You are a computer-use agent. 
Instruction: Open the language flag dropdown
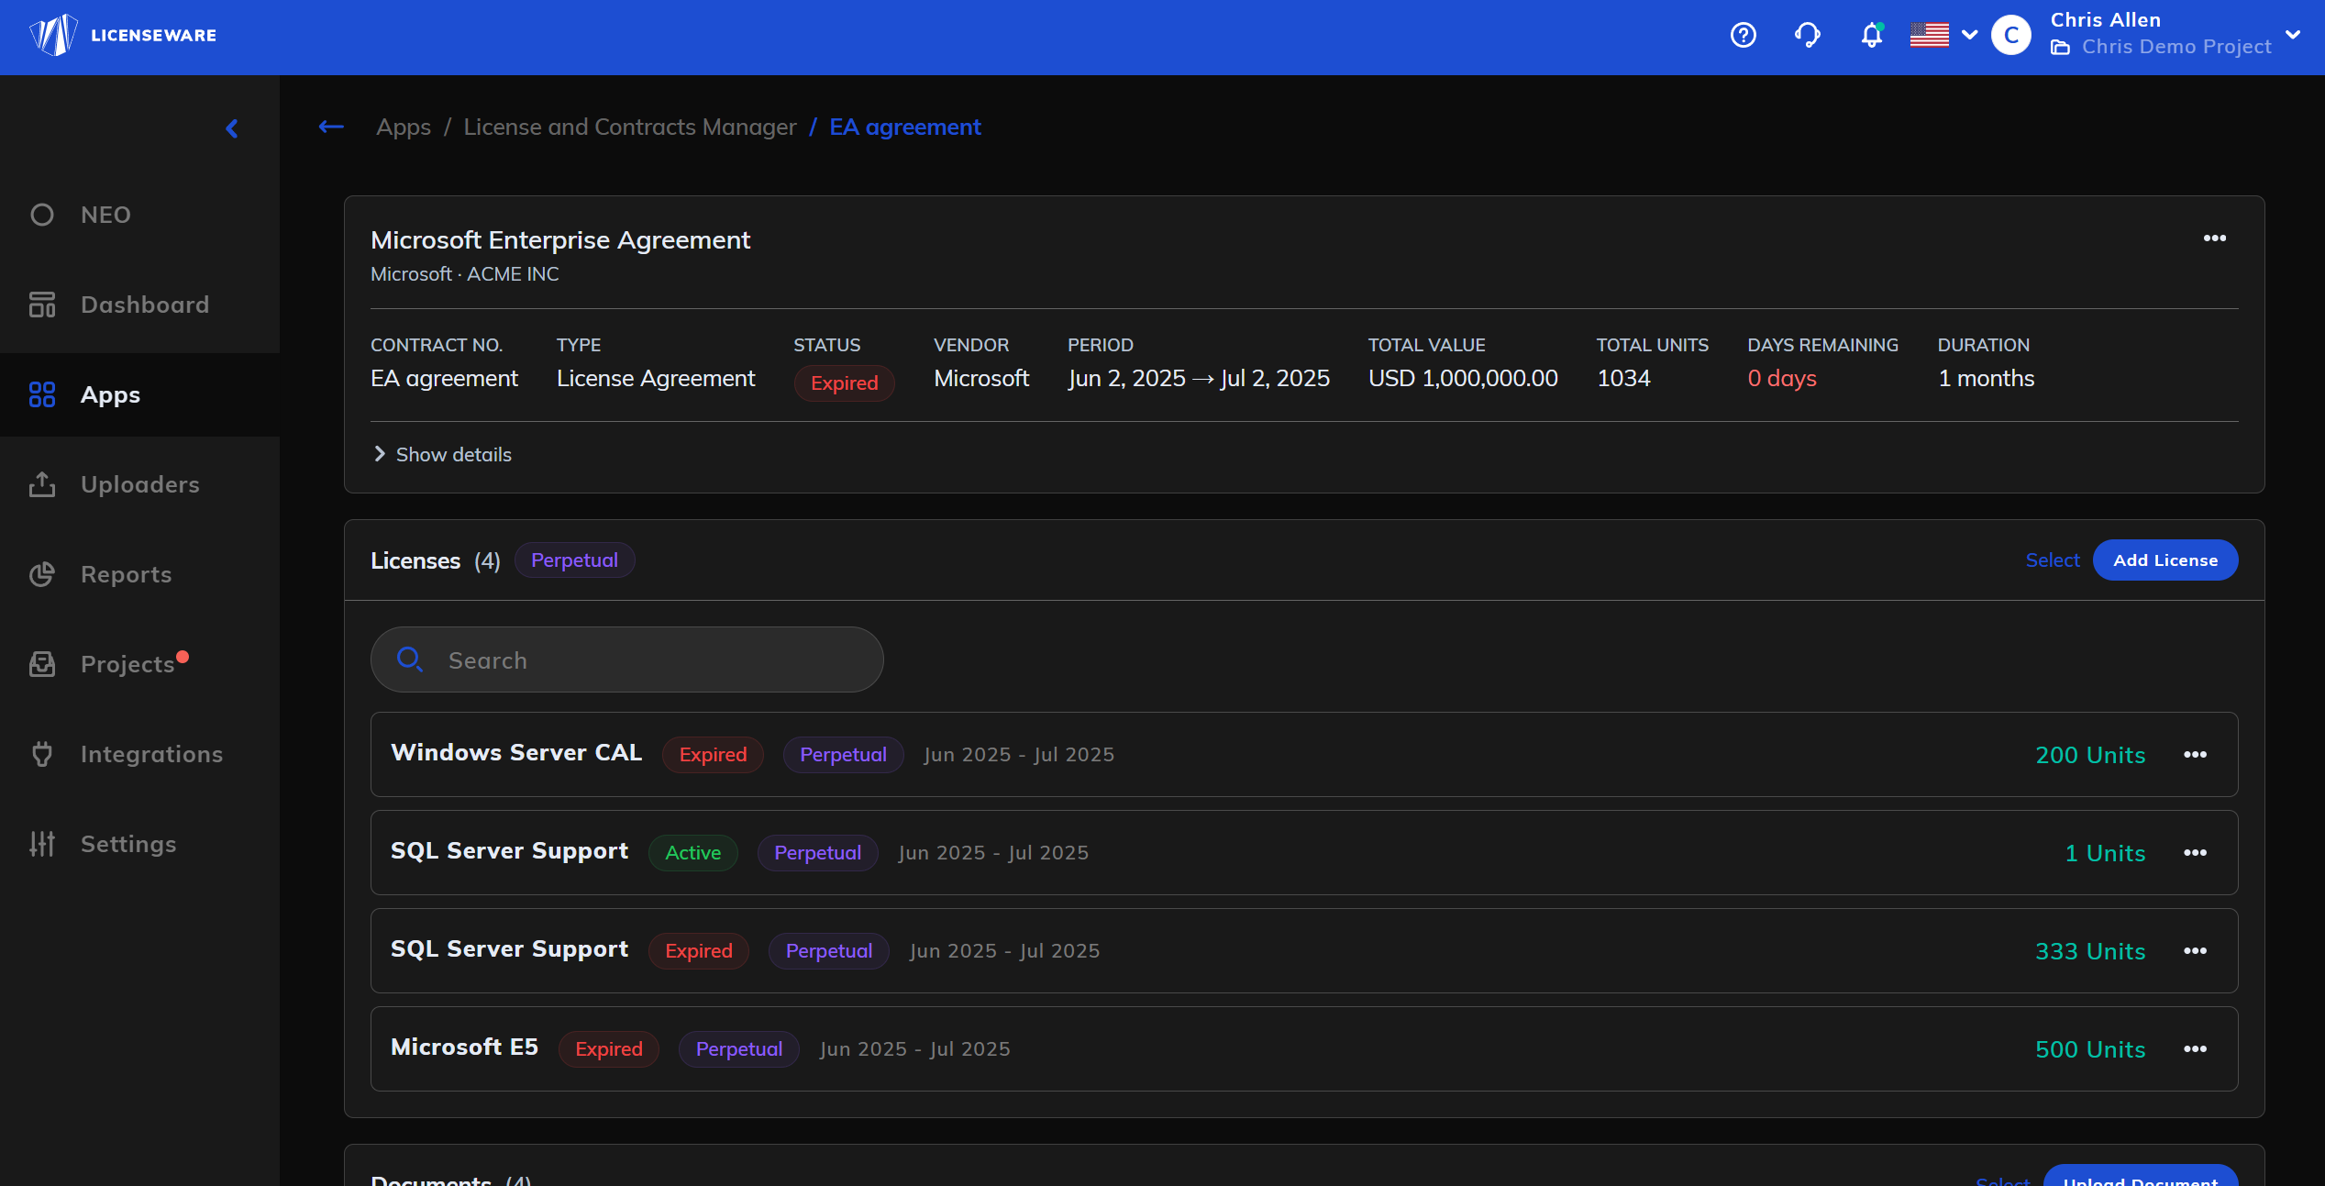(x=1943, y=36)
